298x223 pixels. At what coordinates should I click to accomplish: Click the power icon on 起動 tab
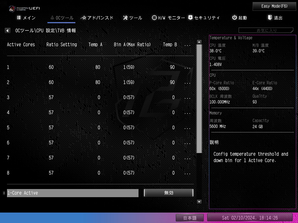235,17
